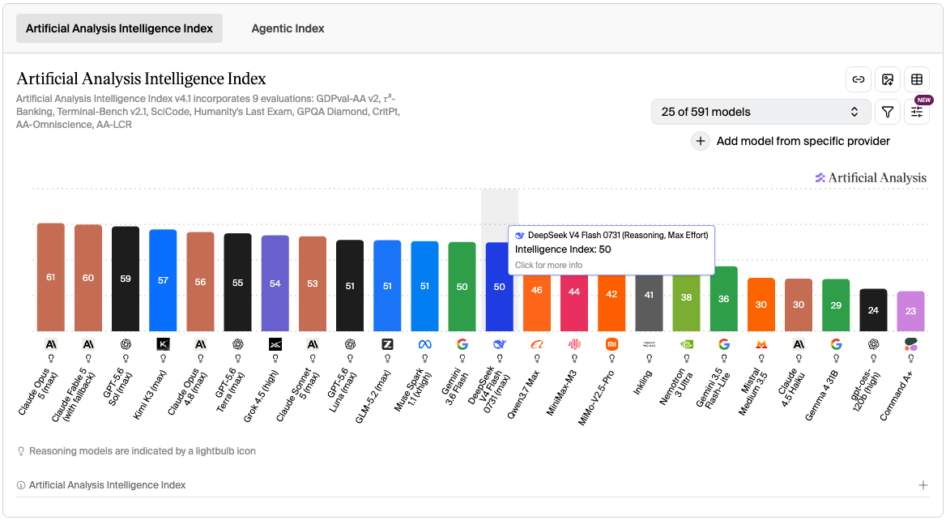Click the purple Command A+ bar
Viewport: 946px width, 520px height.
pyautogui.click(x=910, y=311)
